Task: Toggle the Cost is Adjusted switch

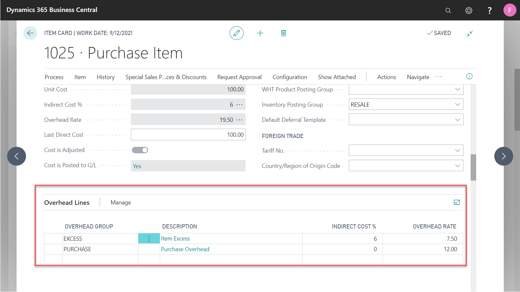Action: click(x=140, y=150)
